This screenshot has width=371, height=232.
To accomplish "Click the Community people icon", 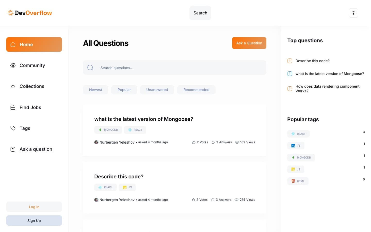I will coord(13,65).
